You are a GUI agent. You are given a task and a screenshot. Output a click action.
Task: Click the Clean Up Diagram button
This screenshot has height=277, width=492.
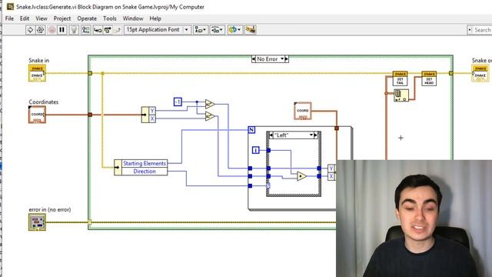[x=251, y=30]
